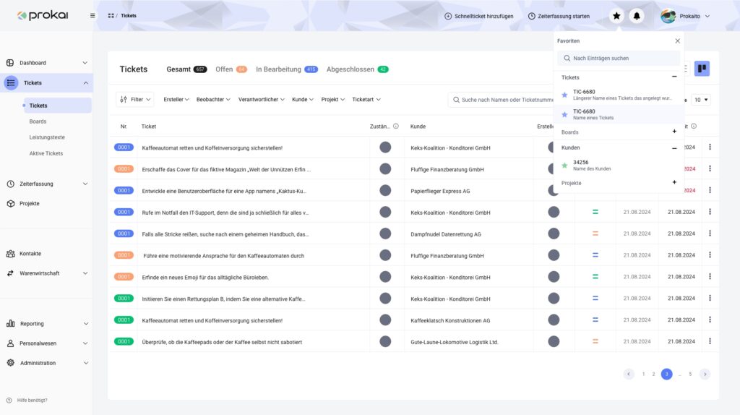
Task: Click the hamburger menu icon beside the logo
Action: pyautogui.click(x=92, y=16)
